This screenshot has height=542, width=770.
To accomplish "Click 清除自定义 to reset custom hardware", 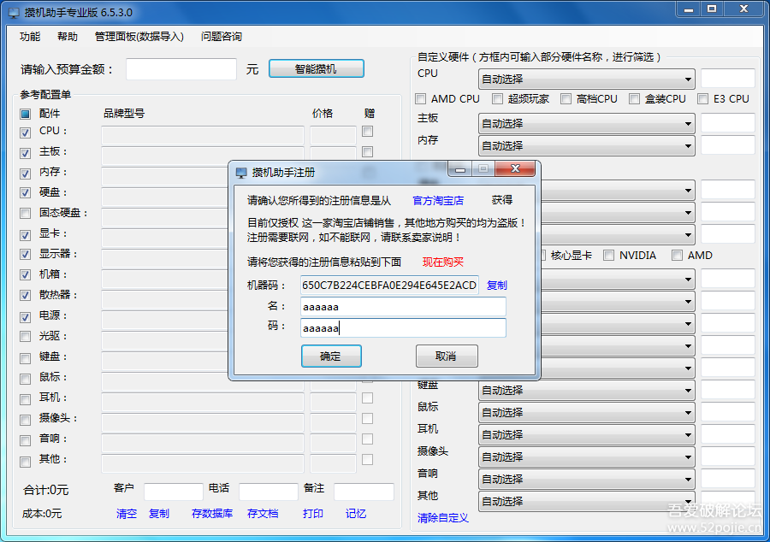I will 442,518.
